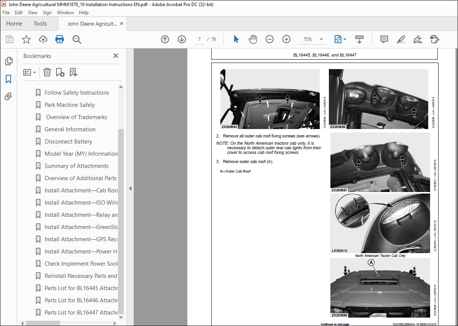458x326 pixels.
Task: Toggle the Attachments paperclip panel
Action: [8, 96]
